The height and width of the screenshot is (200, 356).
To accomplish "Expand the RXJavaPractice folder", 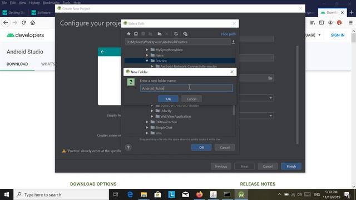I will click(x=147, y=122).
